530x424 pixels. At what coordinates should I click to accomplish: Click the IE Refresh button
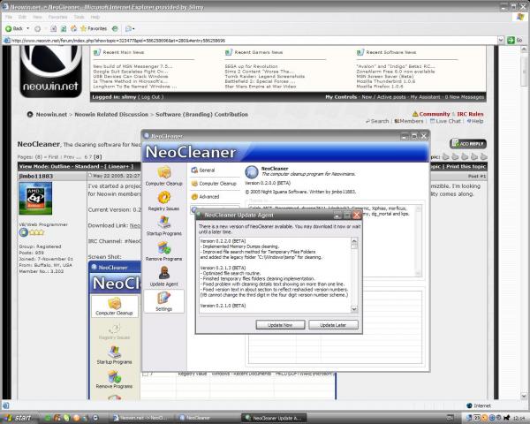pos(64,29)
